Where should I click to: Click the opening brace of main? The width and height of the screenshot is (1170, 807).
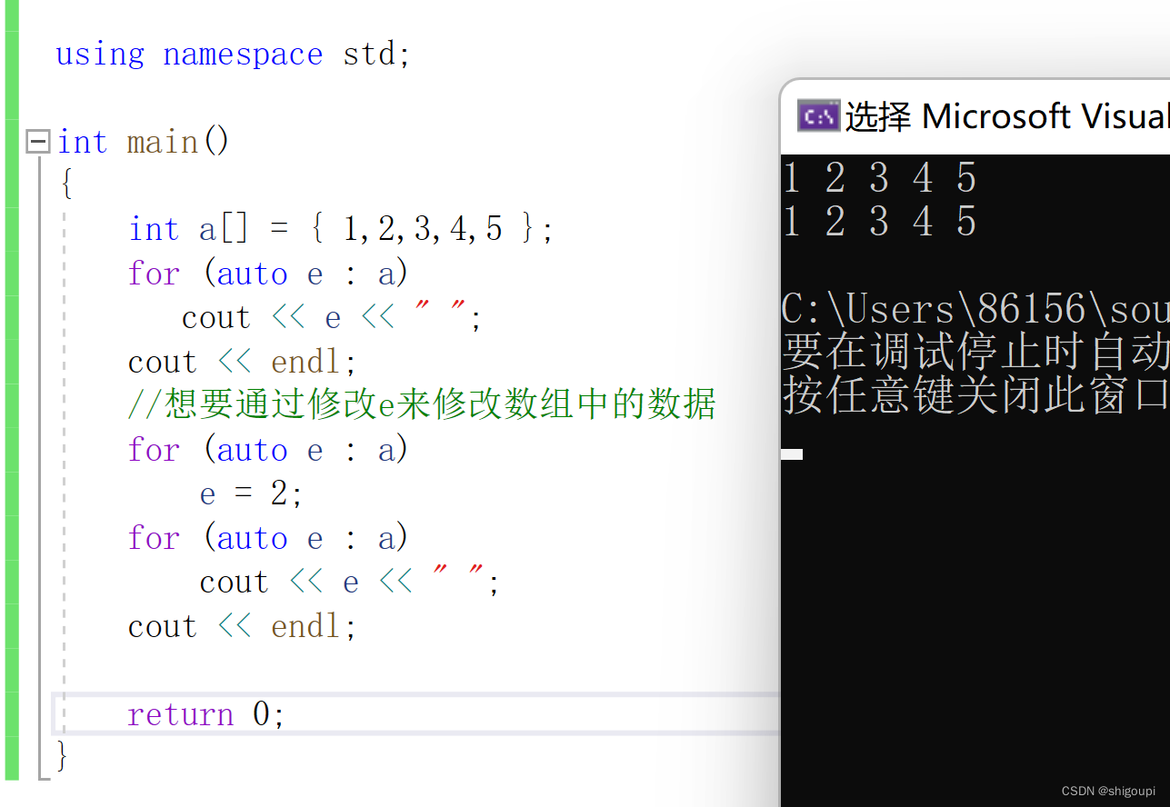[x=65, y=185]
